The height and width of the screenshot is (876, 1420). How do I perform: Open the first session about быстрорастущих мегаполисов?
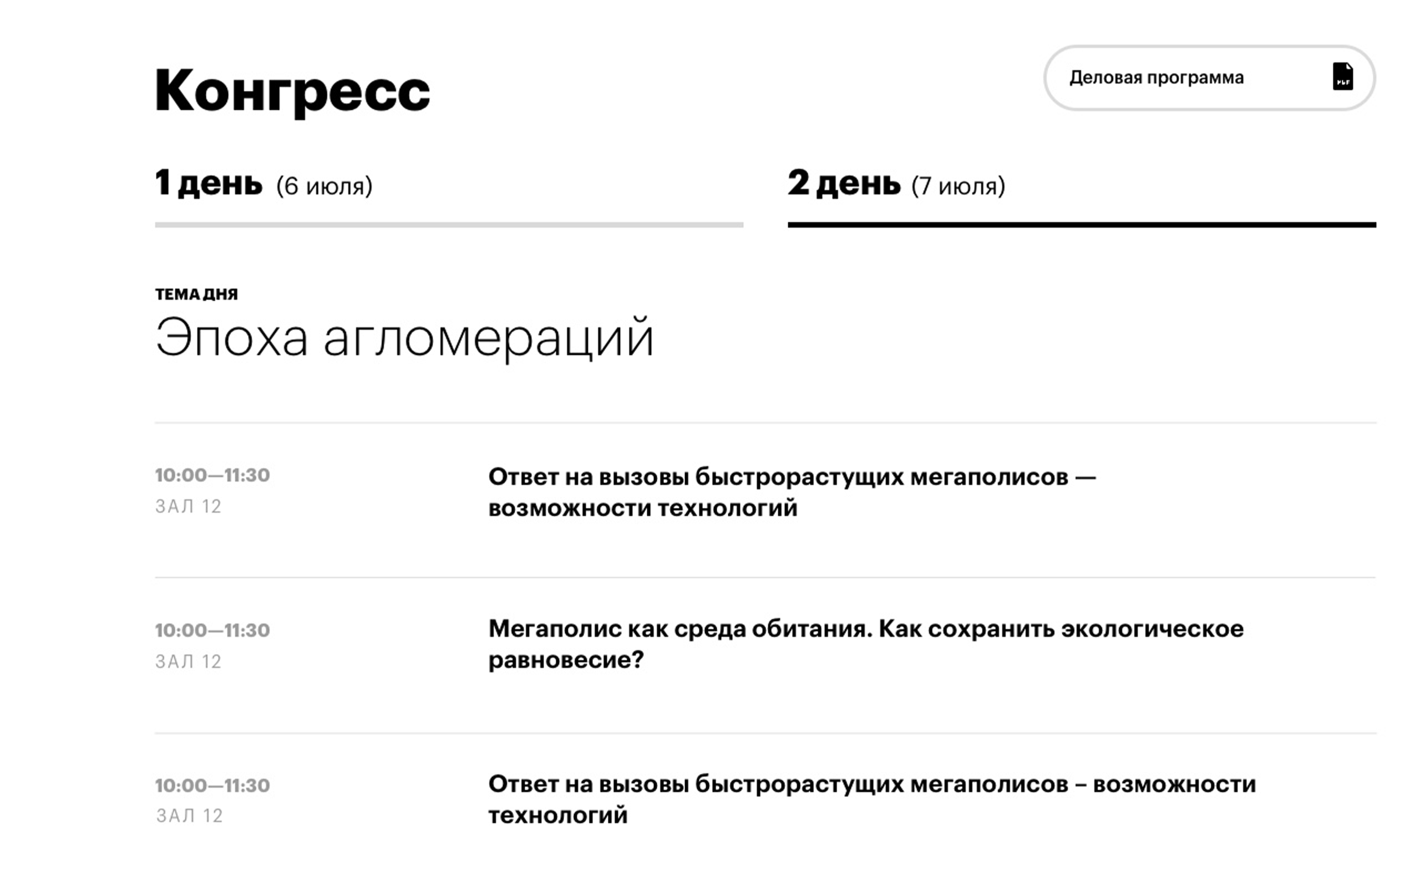click(792, 492)
